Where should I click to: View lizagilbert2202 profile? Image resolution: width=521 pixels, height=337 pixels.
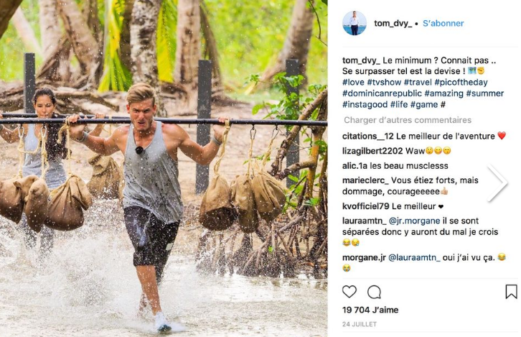372,151
